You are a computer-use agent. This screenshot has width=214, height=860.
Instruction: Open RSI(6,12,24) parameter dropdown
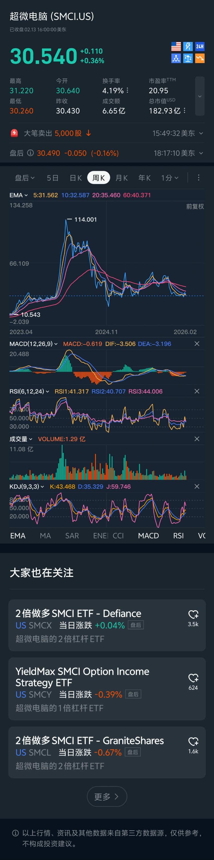pos(29,391)
